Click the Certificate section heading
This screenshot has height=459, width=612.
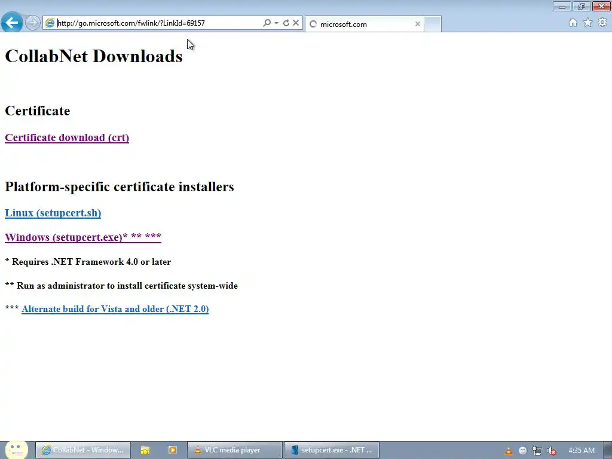coord(38,111)
